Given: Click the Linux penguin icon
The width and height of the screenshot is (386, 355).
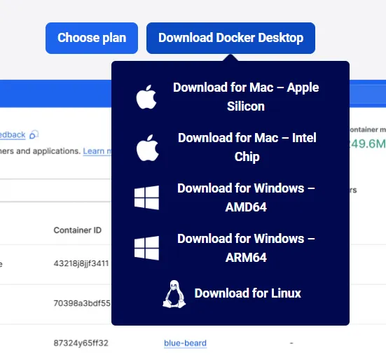Looking at the screenshot, I should coord(174,294).
